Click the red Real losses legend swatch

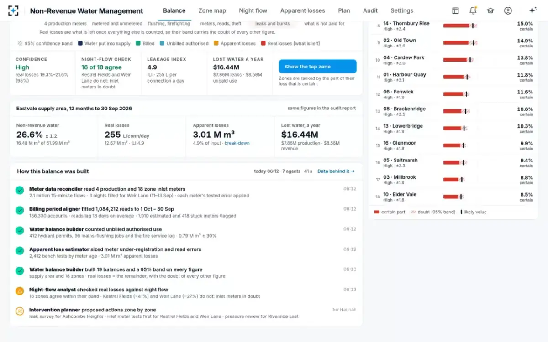(x=263, y=43)
